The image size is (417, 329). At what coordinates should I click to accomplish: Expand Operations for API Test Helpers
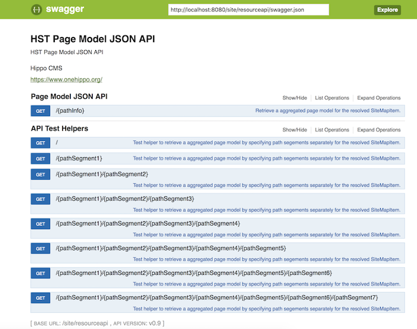pos(379,130)
